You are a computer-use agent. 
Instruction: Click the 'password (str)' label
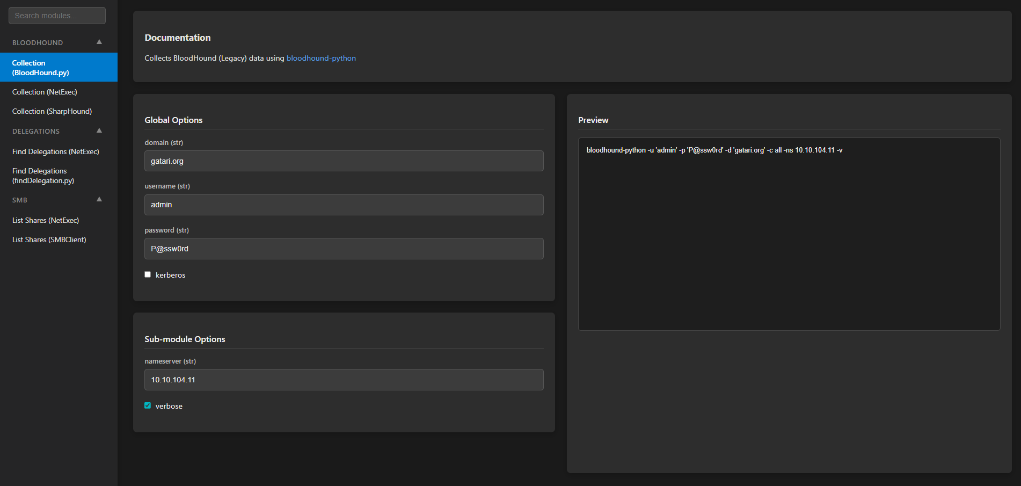(x=167, y=230)
